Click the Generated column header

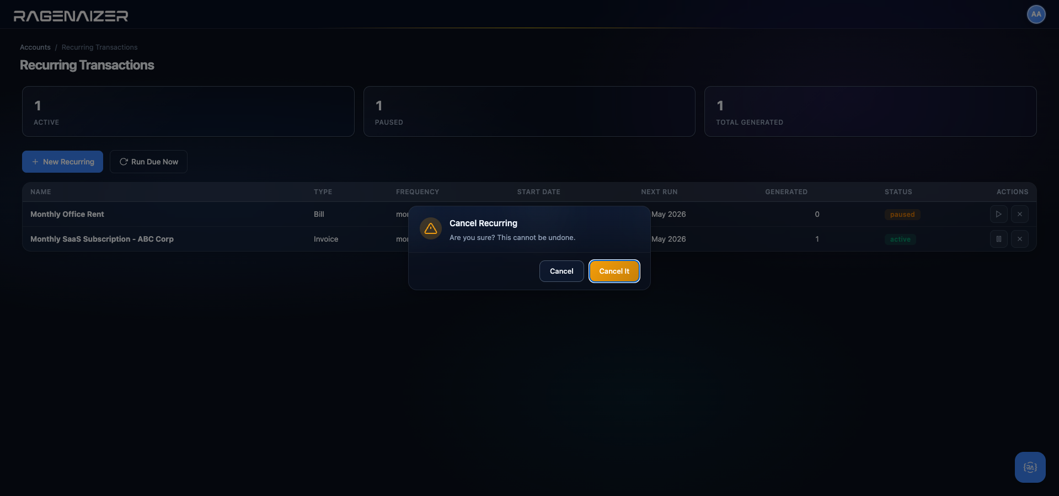(x=786, y=192)
